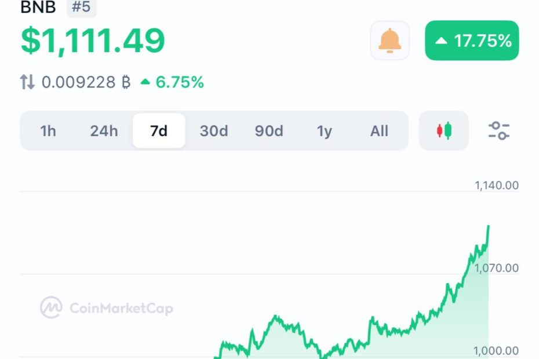The image size is (539, 359).
Task: Open the 30d chart view
Action: tap(213, 131)
